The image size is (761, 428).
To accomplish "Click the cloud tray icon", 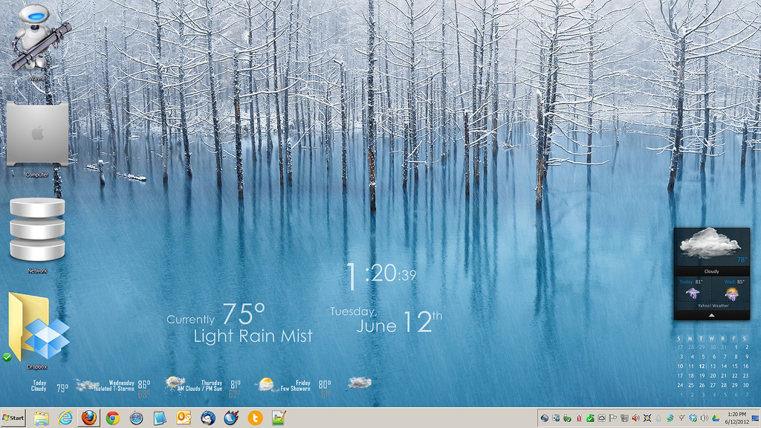I will tap(601, 418).
